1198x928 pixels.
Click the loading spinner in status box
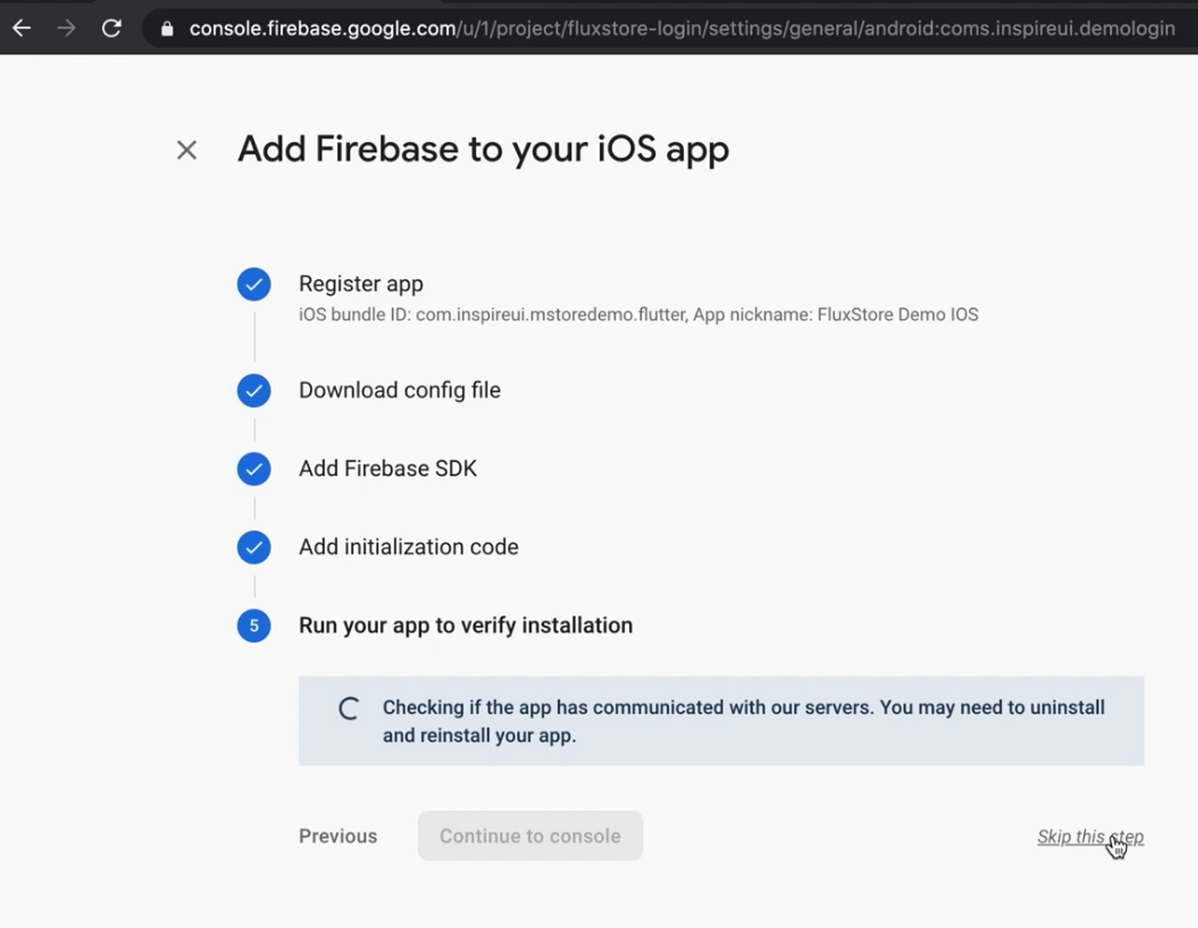click(x=348, y=709)
